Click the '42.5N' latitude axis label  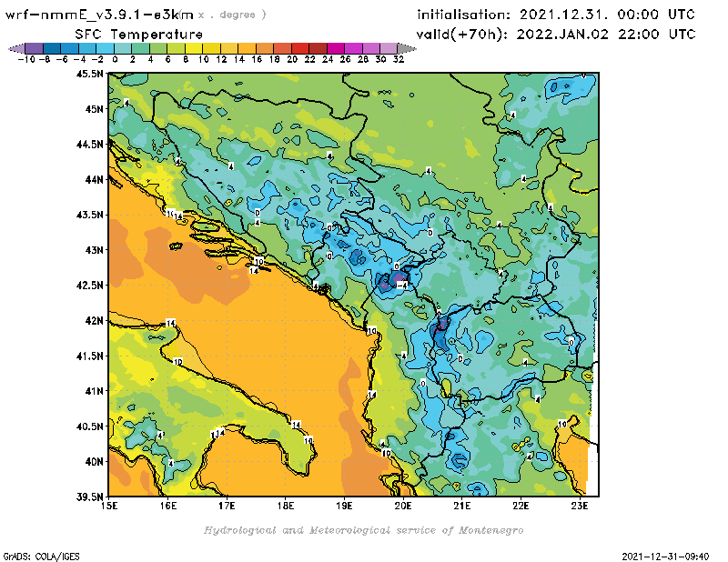[90, 286]
